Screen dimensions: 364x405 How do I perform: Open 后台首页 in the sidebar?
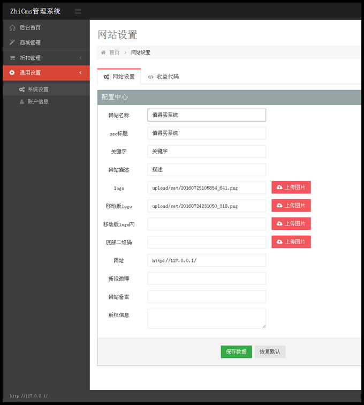click(x=46, y=27)
